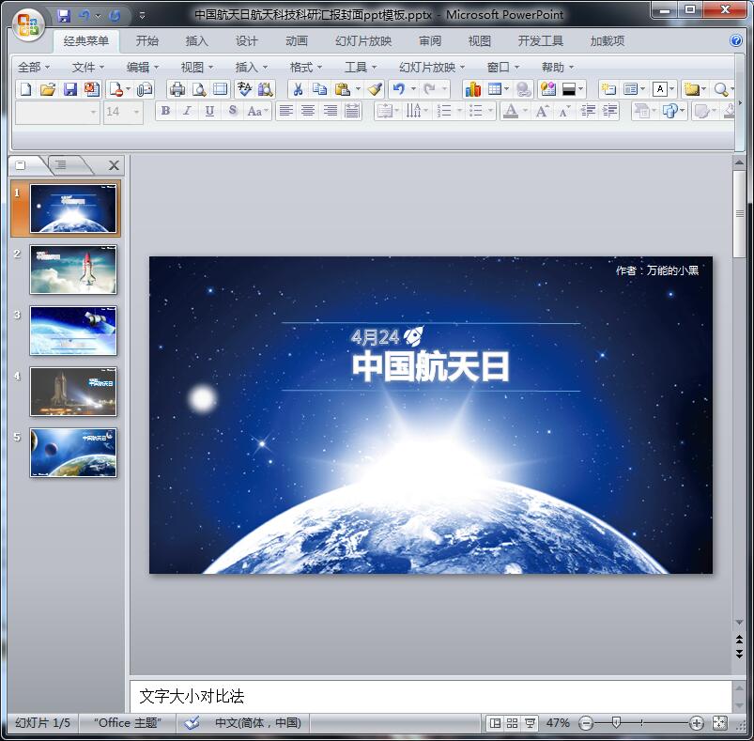Click the slide design theme icon
This screenshot has width=754, height=741.
[x=548, y=89]
